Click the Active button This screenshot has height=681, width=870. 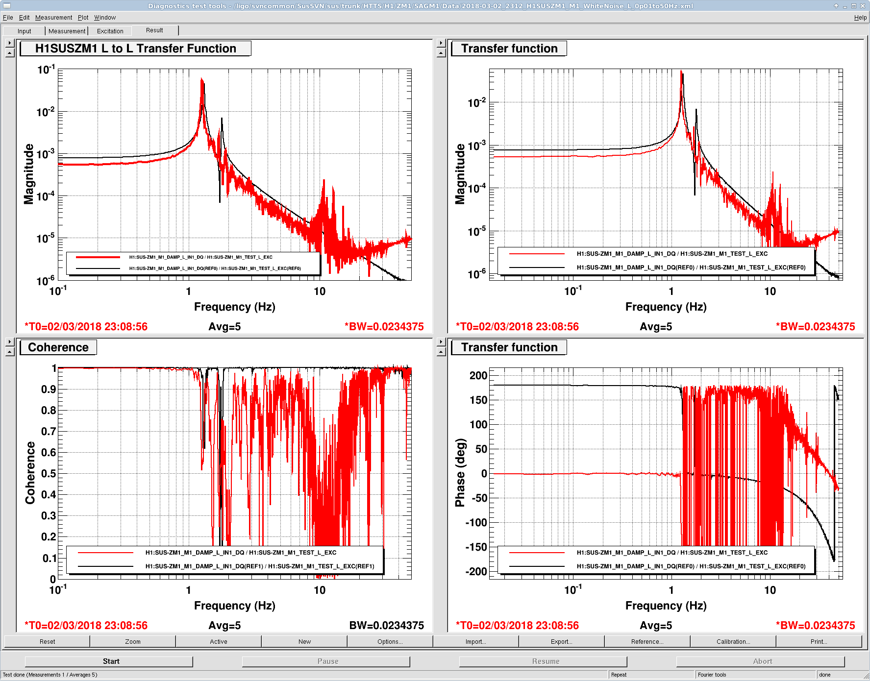click(219, 641)
